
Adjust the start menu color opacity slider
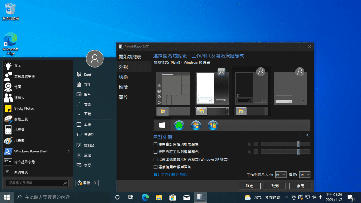click(x=298, y=144)
